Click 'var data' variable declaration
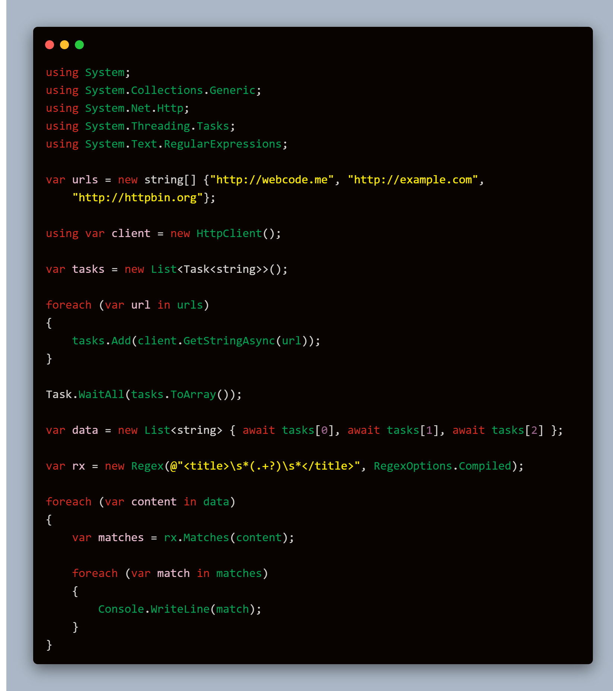 click(72, 430)
